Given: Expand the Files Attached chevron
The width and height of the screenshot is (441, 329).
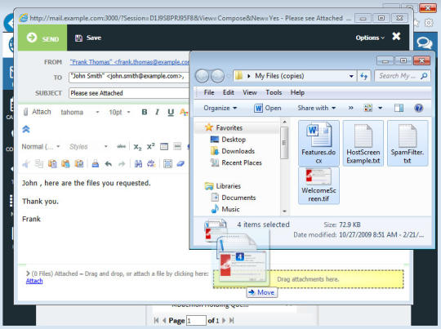Looking at the screenshot, I should (28, 273).
